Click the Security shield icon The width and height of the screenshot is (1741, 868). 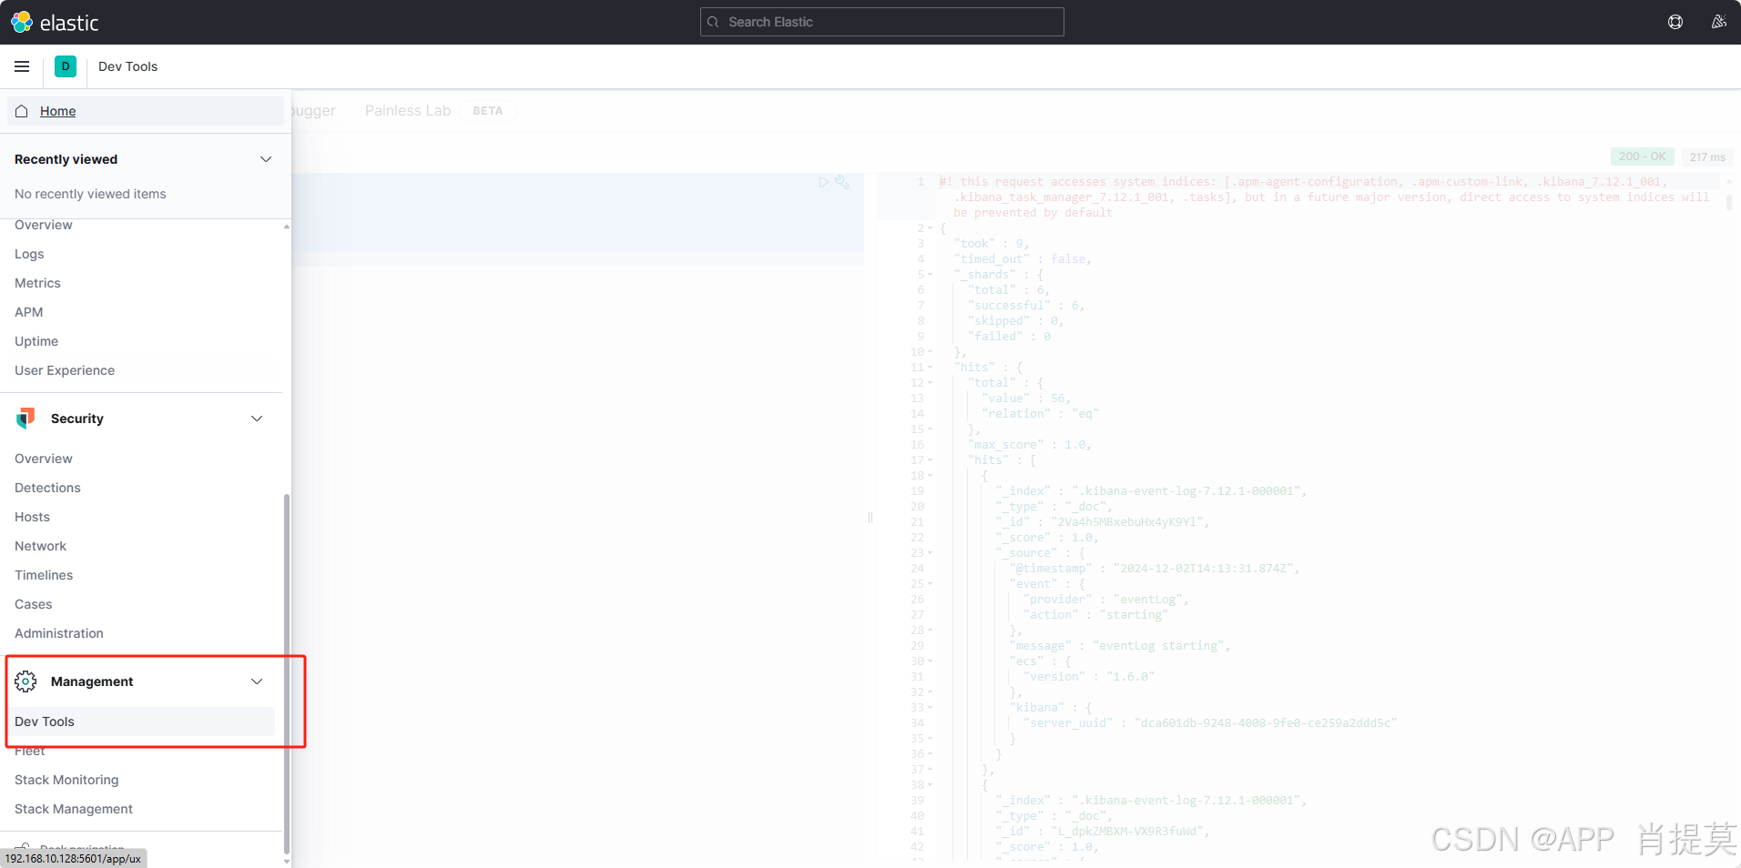(x=25, y=419)
